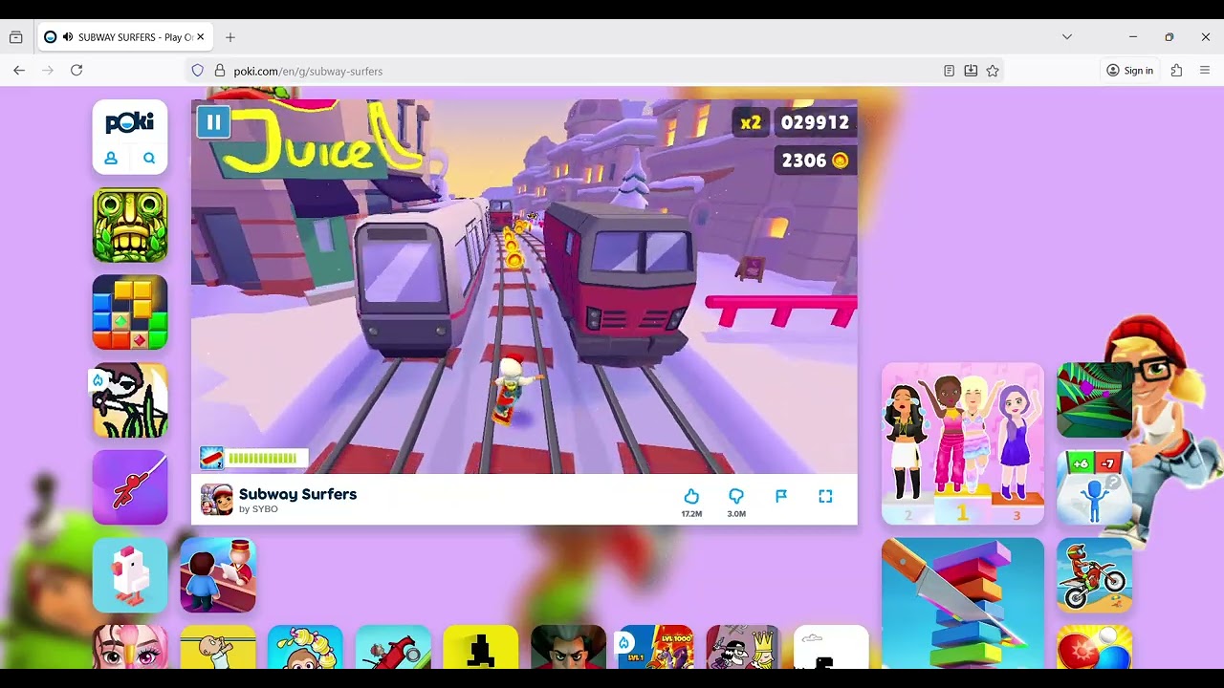Viewport: 1224px width, 688px height.
Task: Open the fashion podium game thumbnail
Action: (x=963, y=443)
